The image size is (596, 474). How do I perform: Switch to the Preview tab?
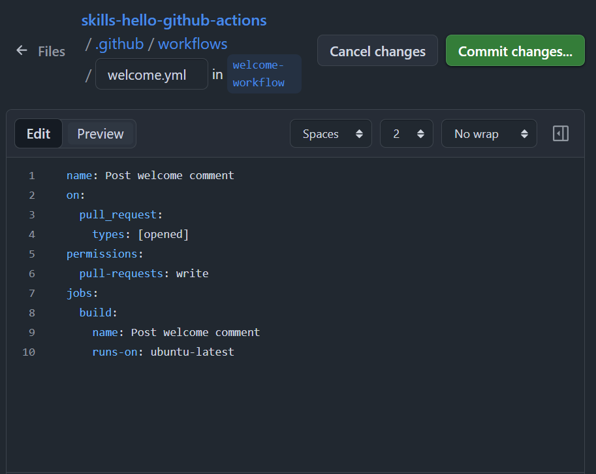(101, 134)
